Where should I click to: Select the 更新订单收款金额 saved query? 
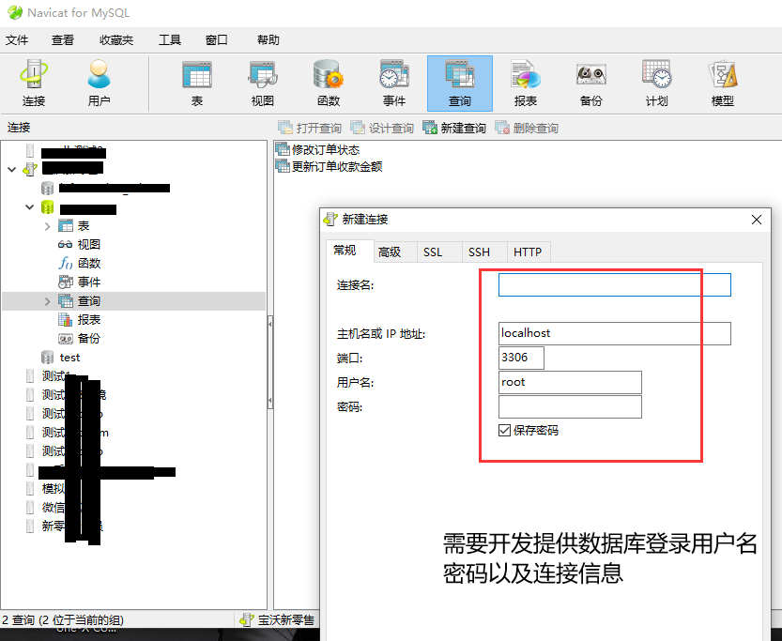coord(330,166)
